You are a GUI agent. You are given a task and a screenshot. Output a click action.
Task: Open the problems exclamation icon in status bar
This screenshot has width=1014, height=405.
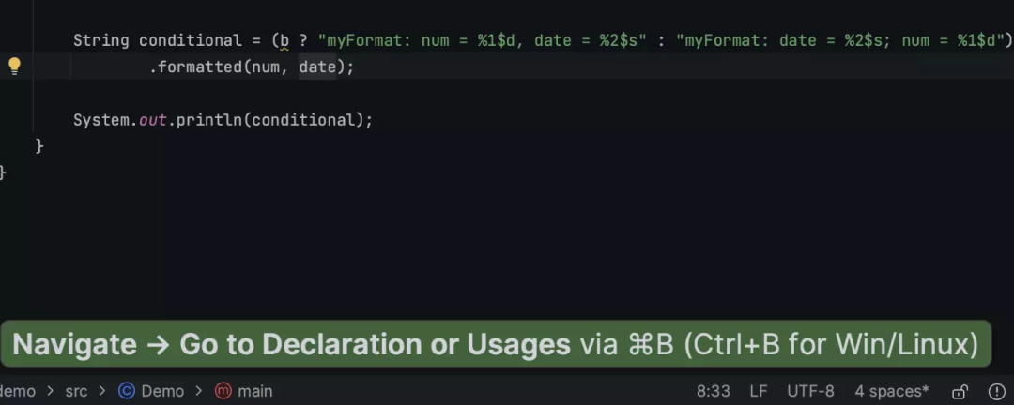coord(996,391)
